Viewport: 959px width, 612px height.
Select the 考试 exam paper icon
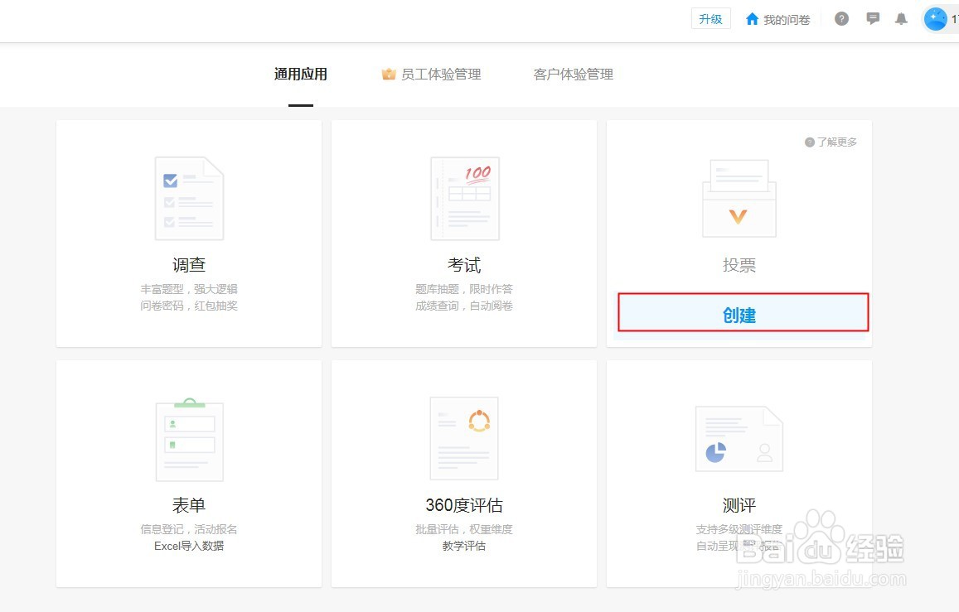pos(463,197)
